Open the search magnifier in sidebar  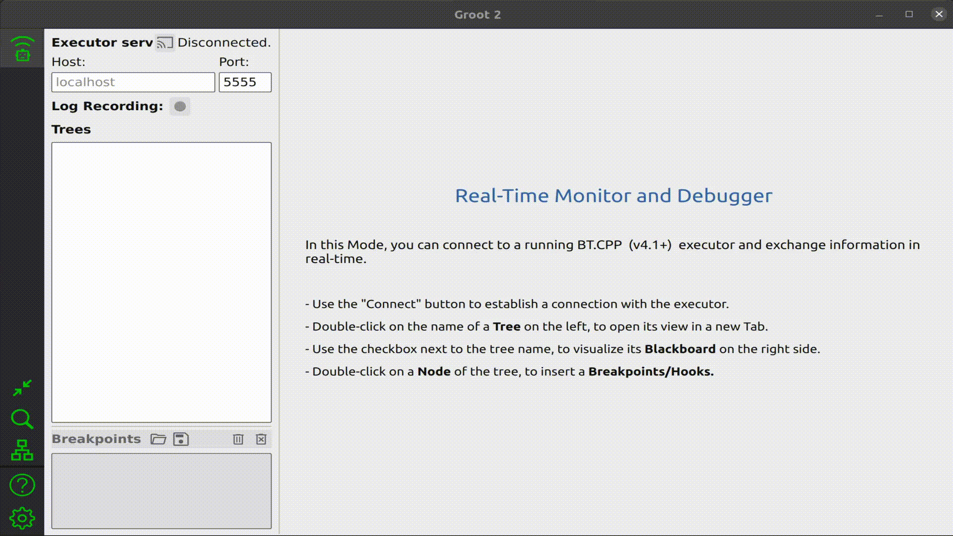[22, 419]
